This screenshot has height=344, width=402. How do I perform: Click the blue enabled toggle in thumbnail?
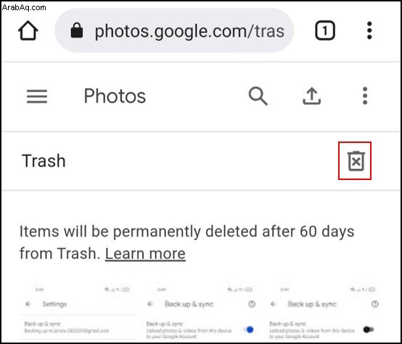tap(249, 329)
